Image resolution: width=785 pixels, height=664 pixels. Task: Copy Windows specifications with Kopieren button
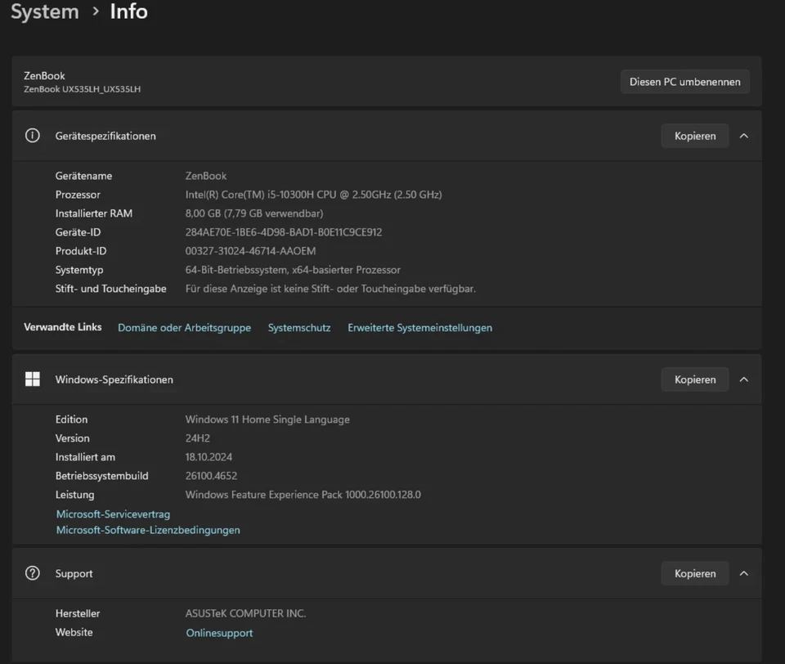(694, 379)
